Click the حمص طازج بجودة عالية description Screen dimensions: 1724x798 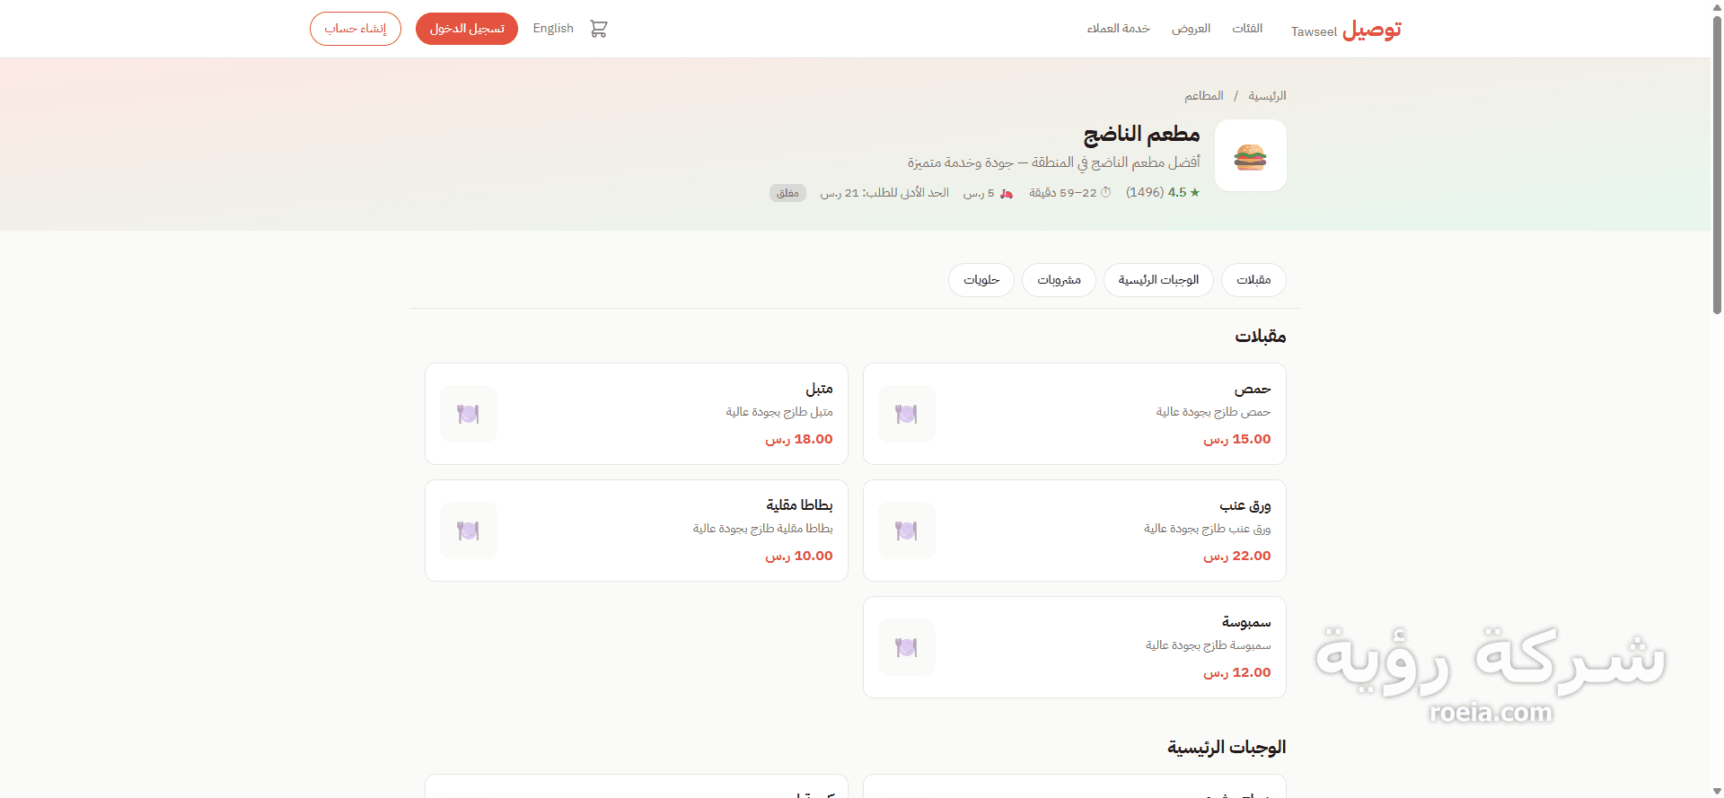(x=1213, y=412)
